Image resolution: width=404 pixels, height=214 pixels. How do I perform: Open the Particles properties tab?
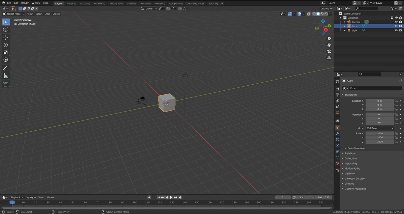[x=337, y=139]
